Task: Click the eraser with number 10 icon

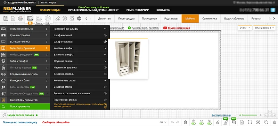Action: click(x=218, y=122)
